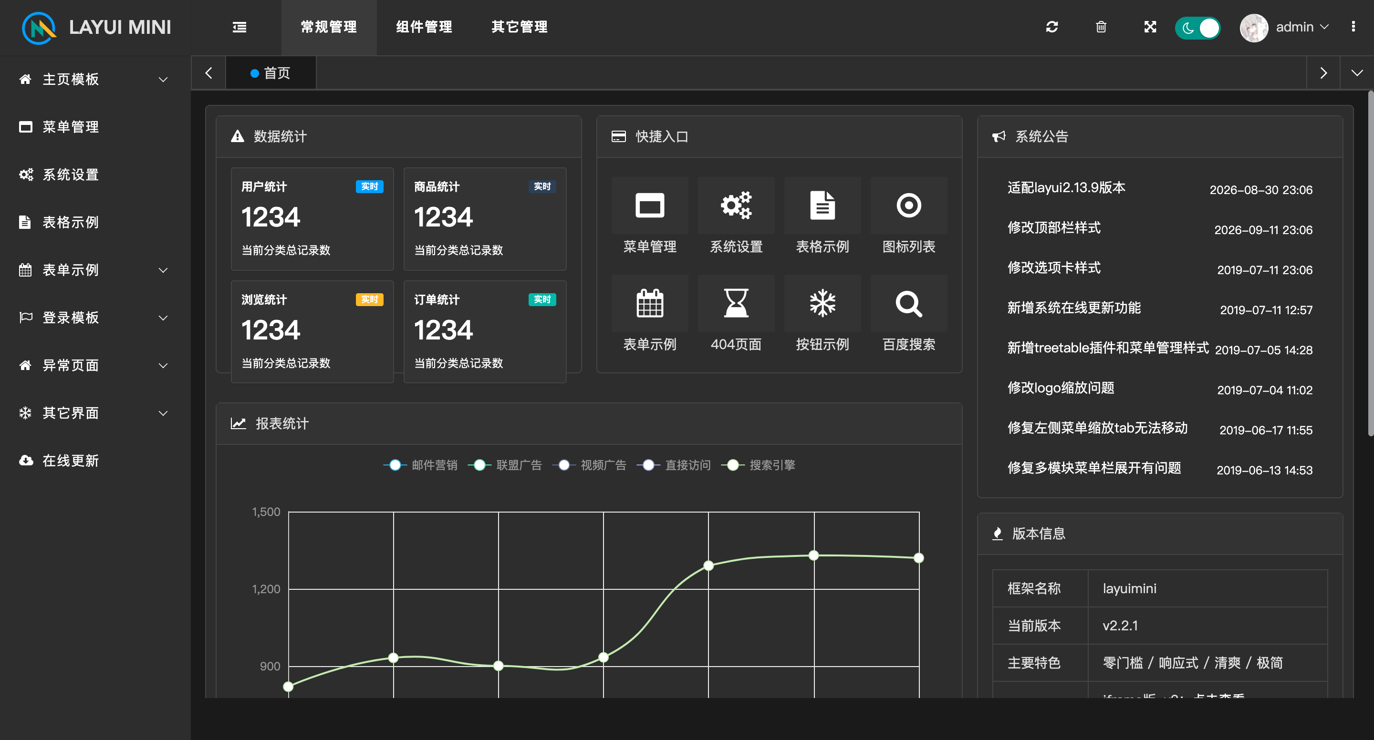The height and width of the screenshot is (740, 1374).
Task: Toggle 直接访问 series in chart legend
Action: (674, 465)
